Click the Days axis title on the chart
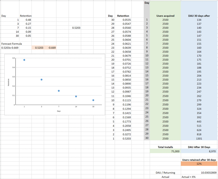 click(x=58, y=111)
